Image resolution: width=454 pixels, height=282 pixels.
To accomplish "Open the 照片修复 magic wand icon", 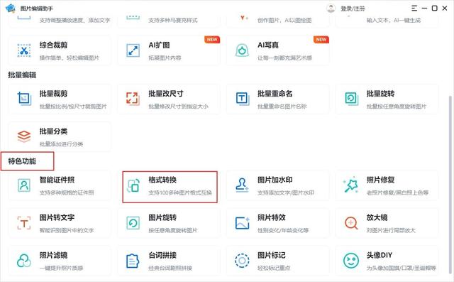I will (x=351, y=185).
